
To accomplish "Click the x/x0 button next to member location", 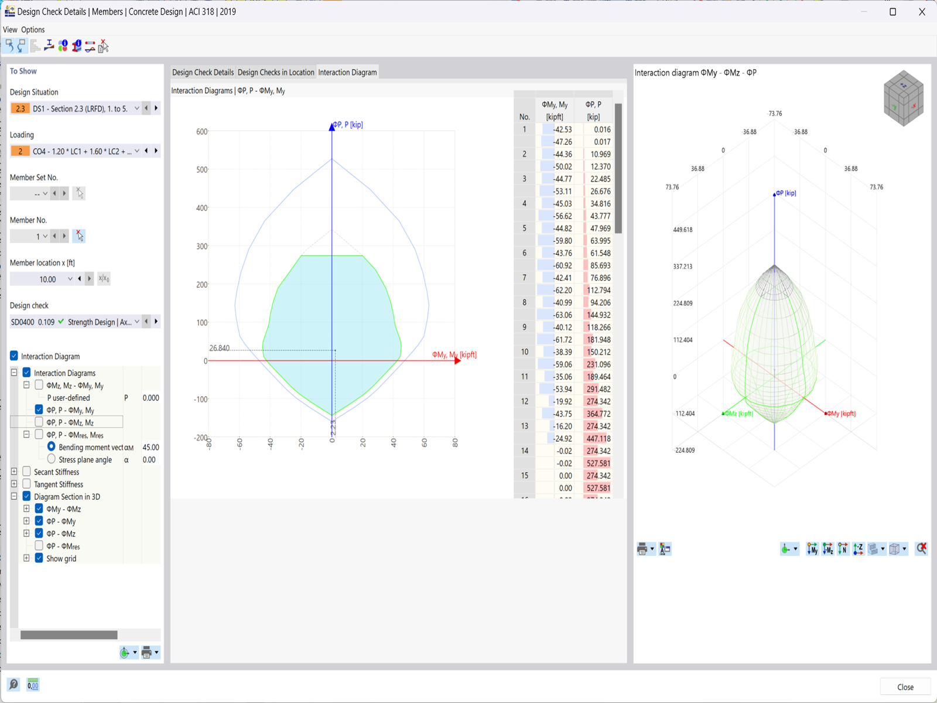I will (x=104, y=279).
